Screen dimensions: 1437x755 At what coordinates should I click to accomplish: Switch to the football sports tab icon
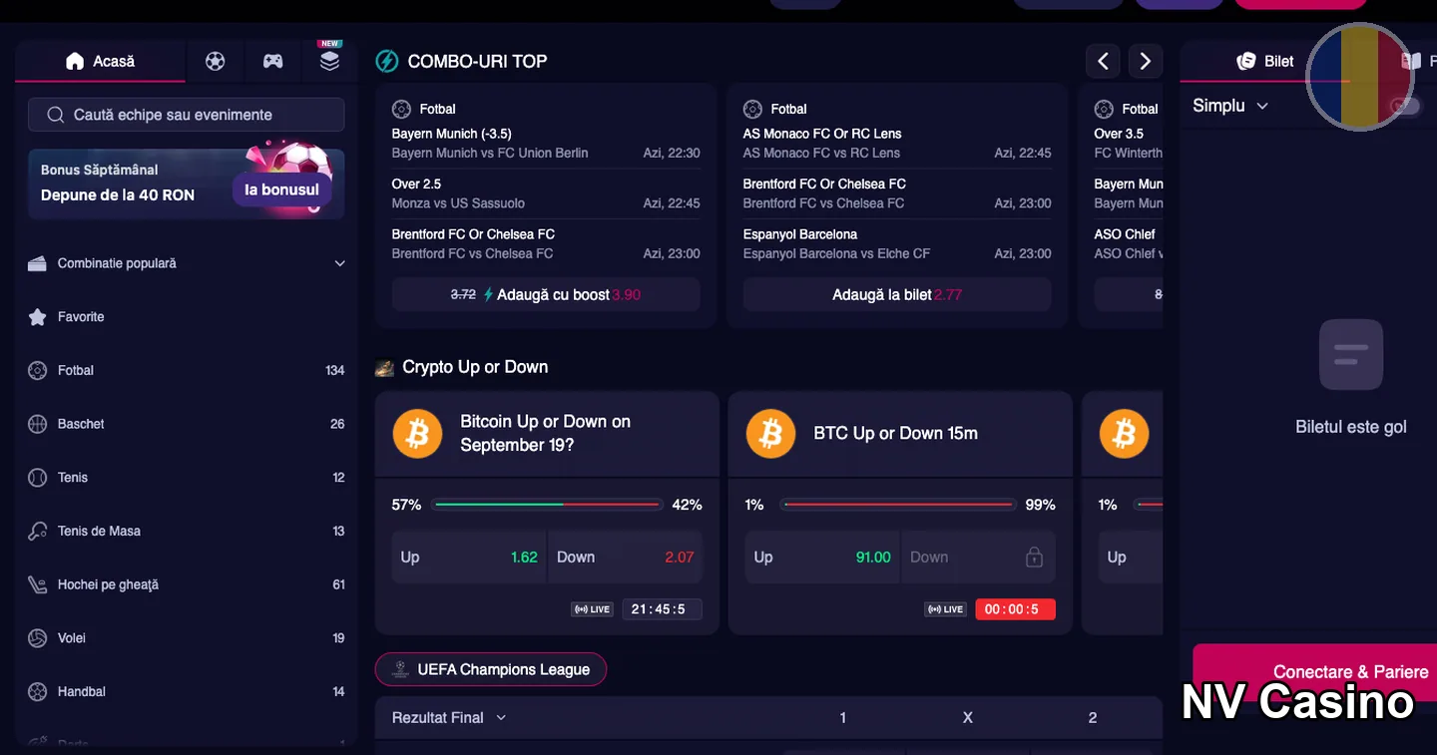click(215, 62)
